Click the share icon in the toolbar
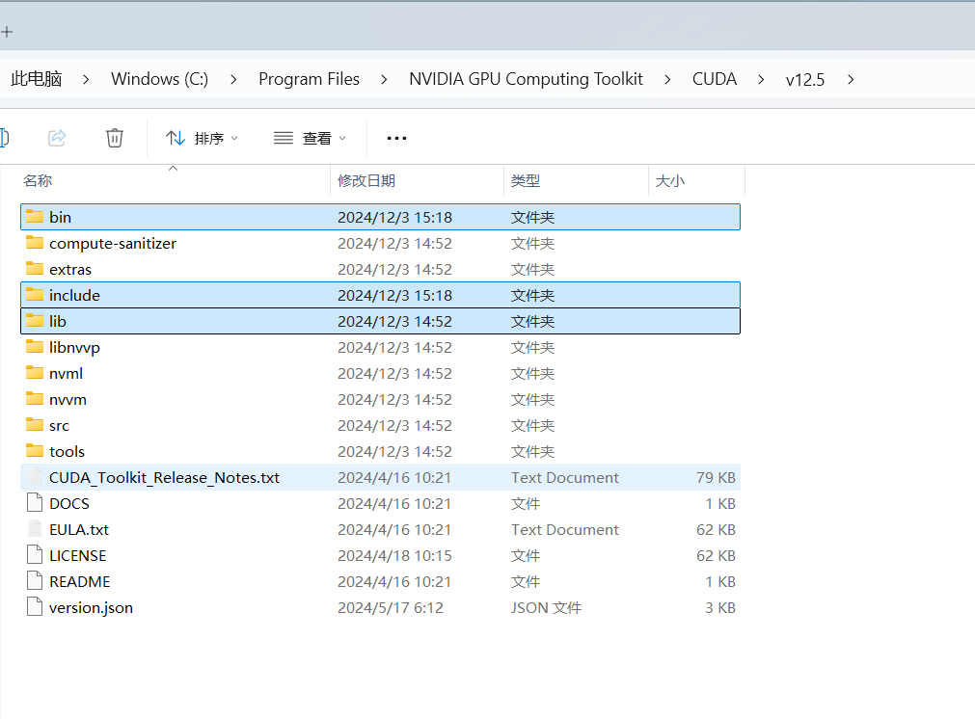Image resolution: width=975 pixels, height=719 pixels. (x=57, y=138)
